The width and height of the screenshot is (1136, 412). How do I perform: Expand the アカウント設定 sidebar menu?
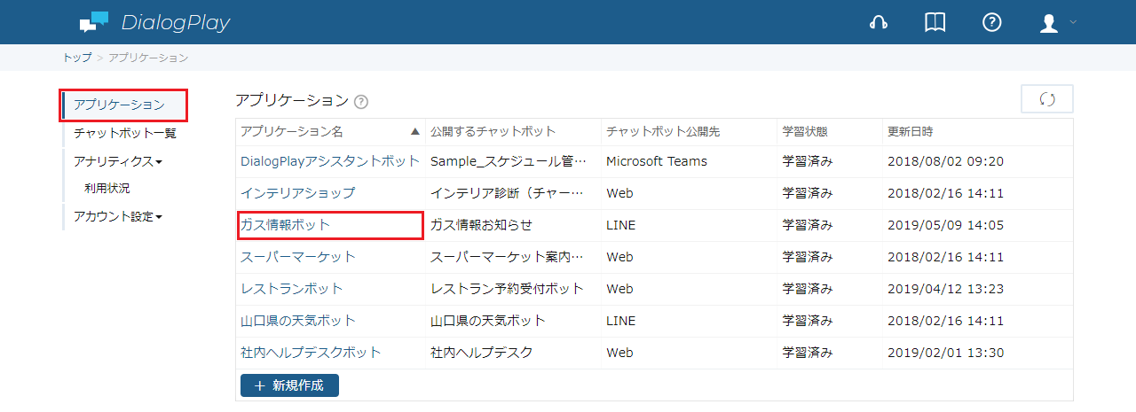pos(118,216)
